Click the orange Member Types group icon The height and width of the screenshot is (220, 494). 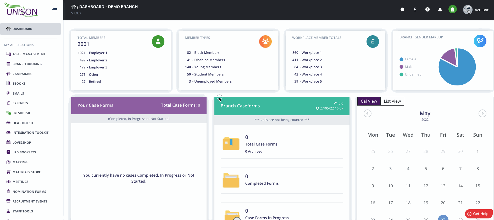coord(265,42)
